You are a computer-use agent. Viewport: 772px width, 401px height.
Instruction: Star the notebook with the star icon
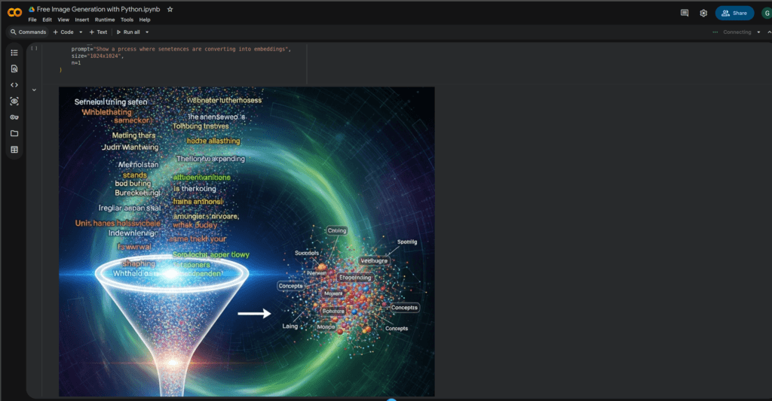[x=170, y=9]
